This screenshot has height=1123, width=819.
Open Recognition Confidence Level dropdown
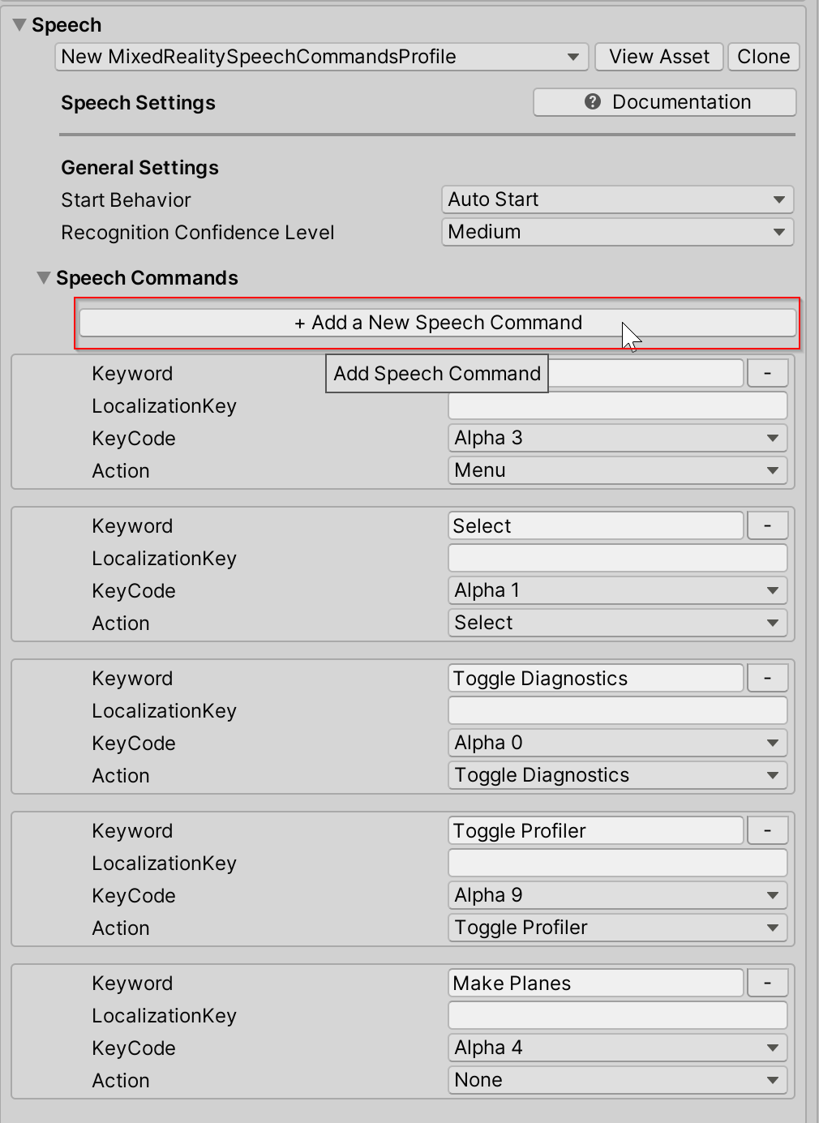[x=618, y=232]
